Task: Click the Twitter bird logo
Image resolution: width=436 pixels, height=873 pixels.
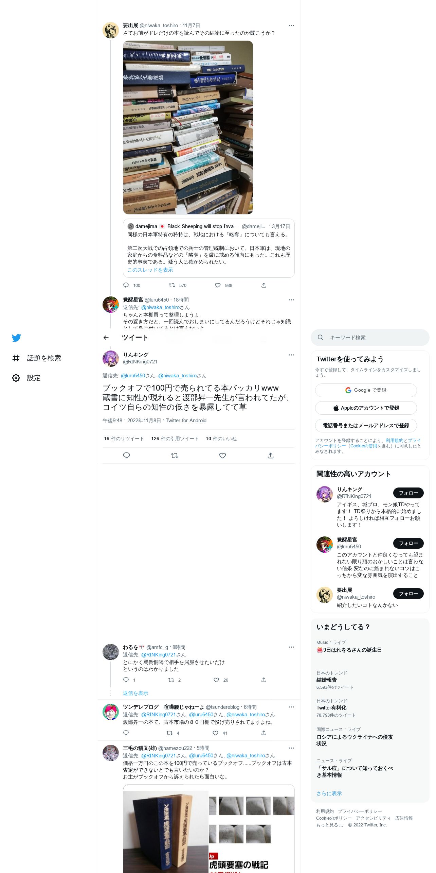Action: click(x=16, y=338)
